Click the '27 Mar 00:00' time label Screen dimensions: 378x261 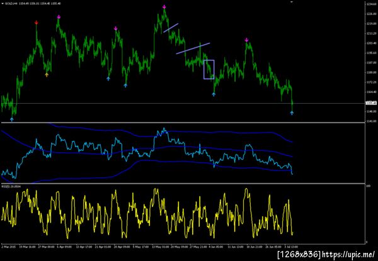pos(47,247)
